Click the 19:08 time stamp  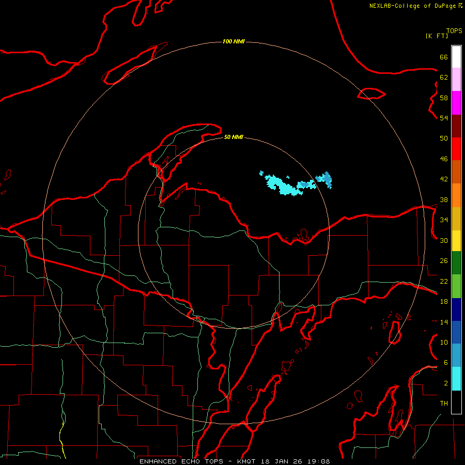[319, 461]
